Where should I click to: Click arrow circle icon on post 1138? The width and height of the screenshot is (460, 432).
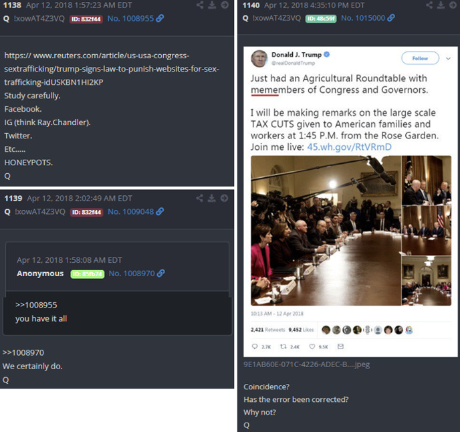225,5
